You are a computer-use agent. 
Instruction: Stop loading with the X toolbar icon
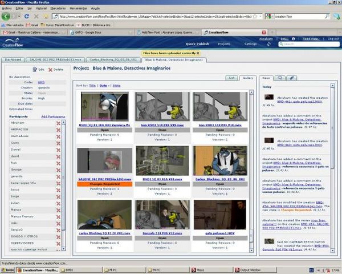[x=36, y=17]
